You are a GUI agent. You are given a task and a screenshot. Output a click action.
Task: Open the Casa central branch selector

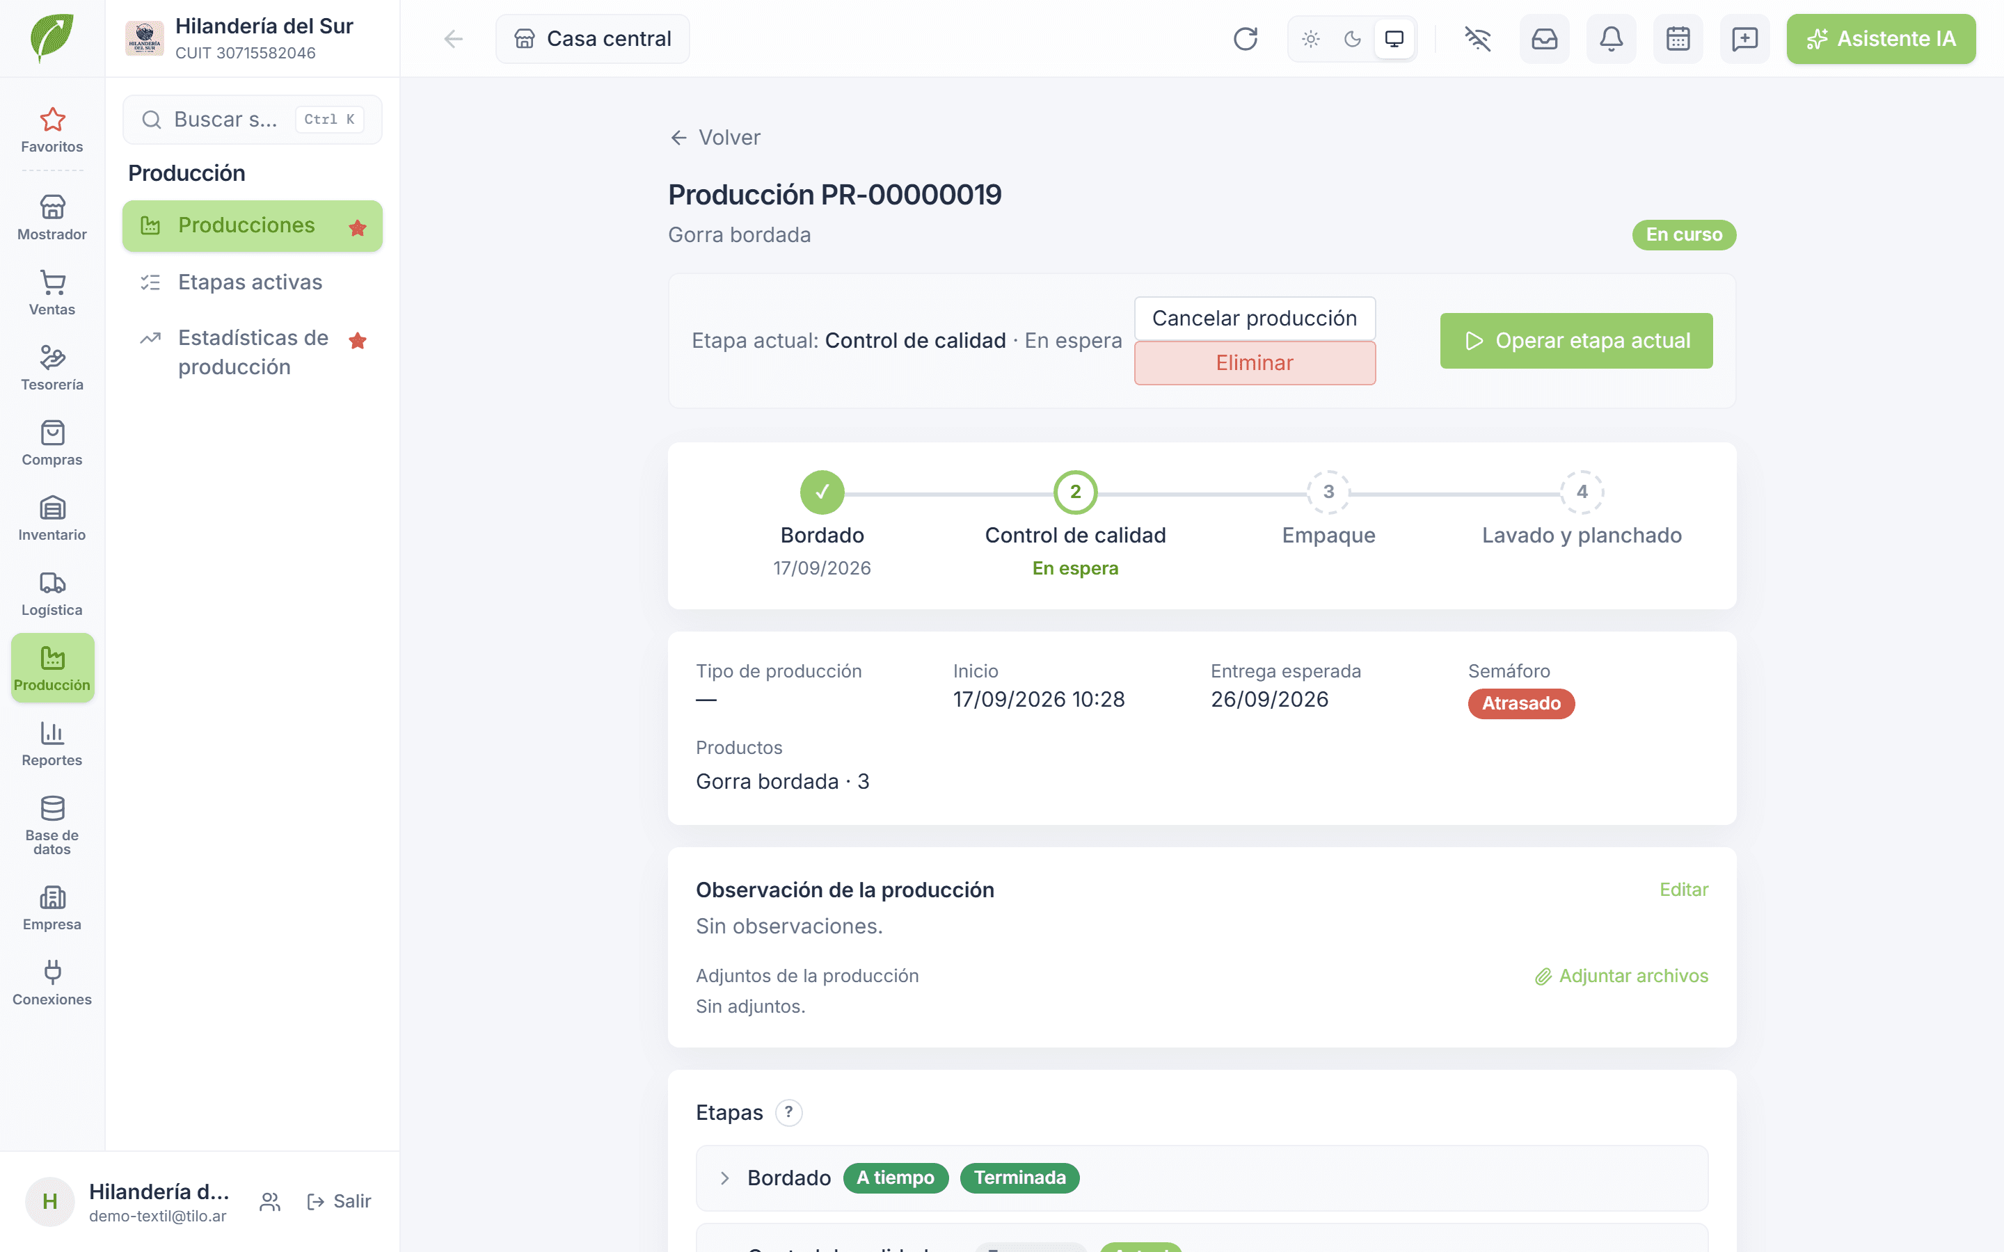click(x=593, y=39)
